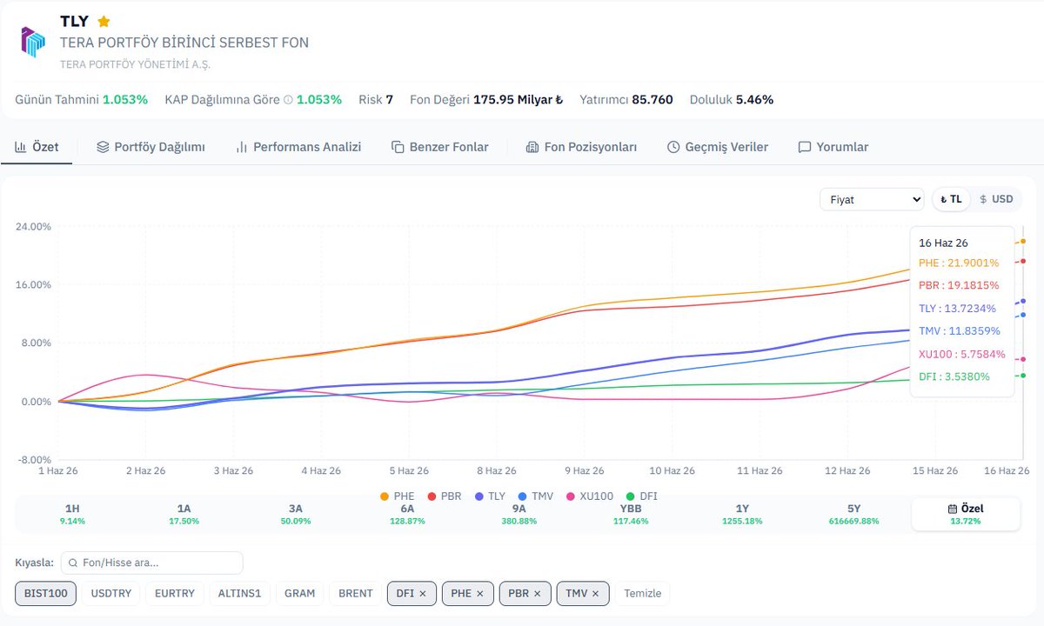Screen dimensions: 1044x626
Task: Toggle PBR series in chart legend
Action: 445,496
